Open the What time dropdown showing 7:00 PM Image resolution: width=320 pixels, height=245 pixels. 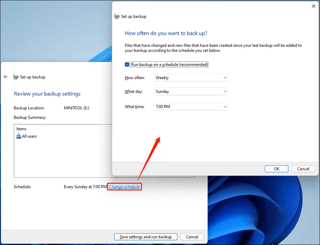tap(191, 107)
